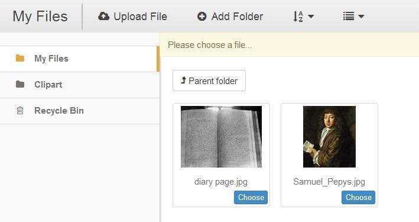The image size is (419, 222).
Task: Click the Parent folder up-arrow icon
Action: (183, 80)
